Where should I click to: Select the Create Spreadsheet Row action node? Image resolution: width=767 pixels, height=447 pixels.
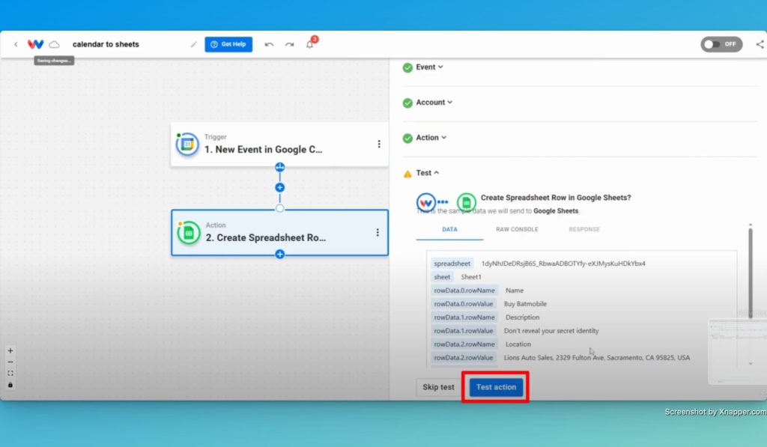coord(279,233)
